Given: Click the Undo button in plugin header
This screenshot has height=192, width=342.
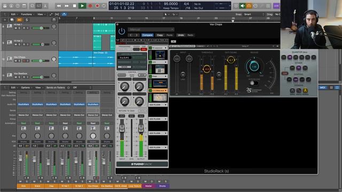Looking at the screenshot, I should [181, 35].
